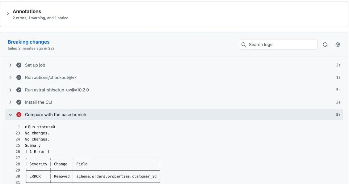
Task: Click the 5s duration of setup-uv step
Action: [338, 90]
